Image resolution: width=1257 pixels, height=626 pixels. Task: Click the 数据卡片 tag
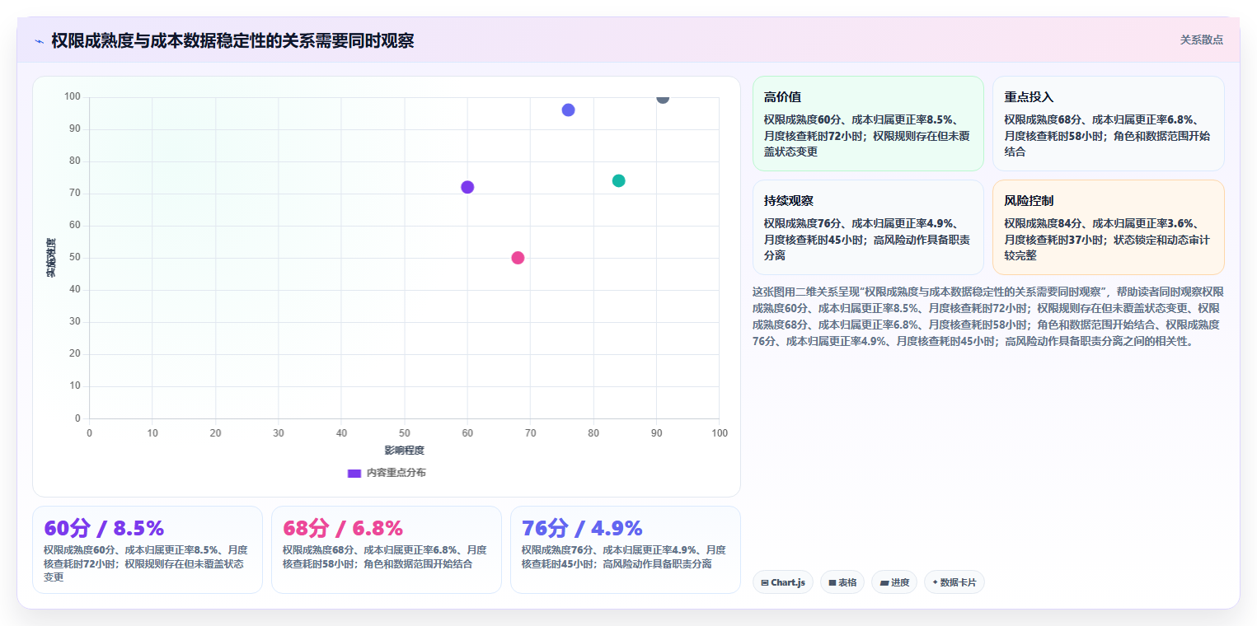point(954,582)
